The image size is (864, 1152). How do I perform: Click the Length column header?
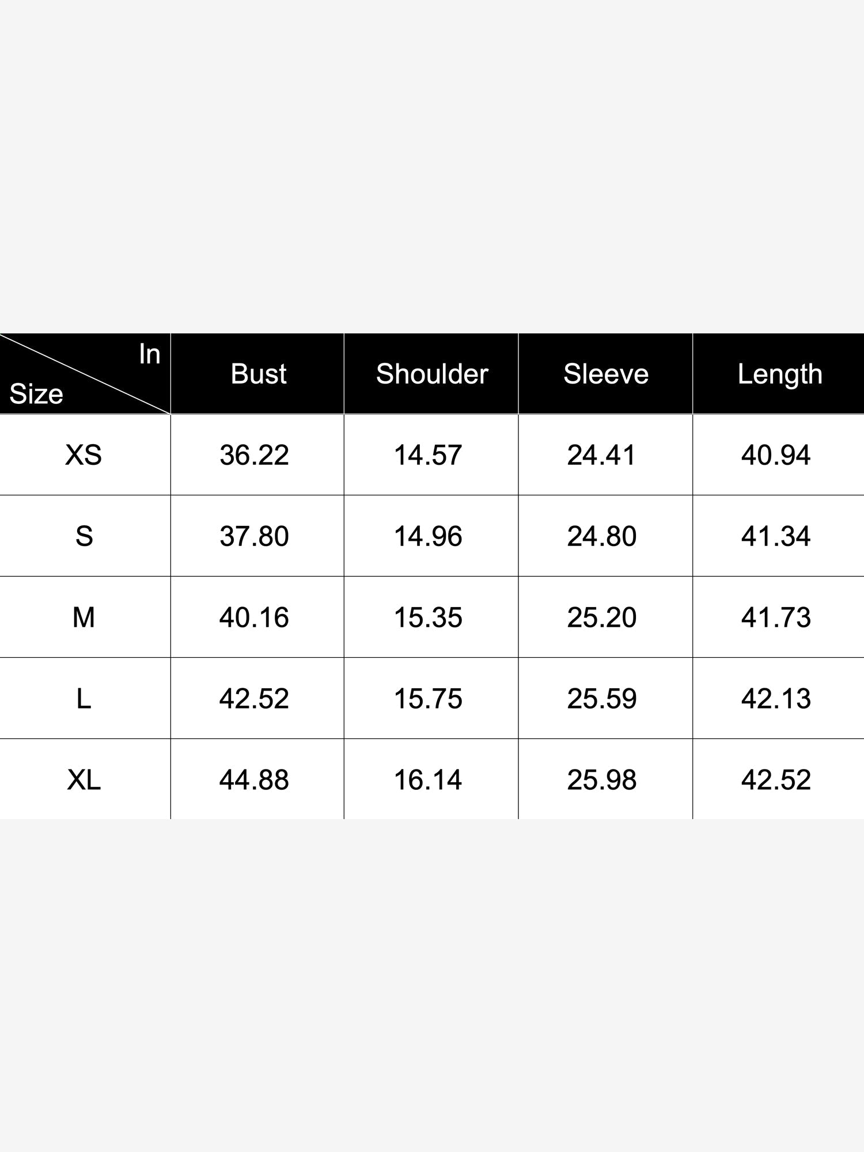tap(780, 375)
